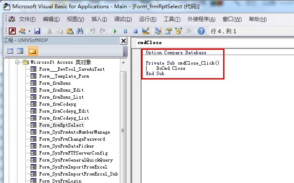Open the 调试(D) menu
Screen dimensions: 294x183
123,19
